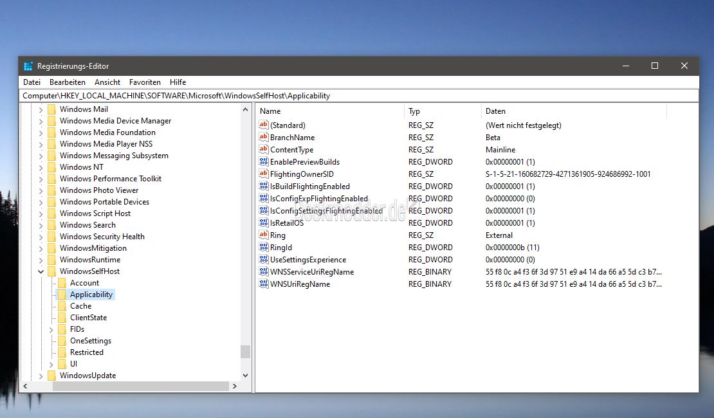Click the tree scroll down arrow
Screen dimensions: 714x418
[246, 376]
